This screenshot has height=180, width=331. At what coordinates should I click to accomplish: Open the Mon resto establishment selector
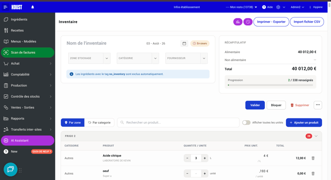[x=241, y=7]
